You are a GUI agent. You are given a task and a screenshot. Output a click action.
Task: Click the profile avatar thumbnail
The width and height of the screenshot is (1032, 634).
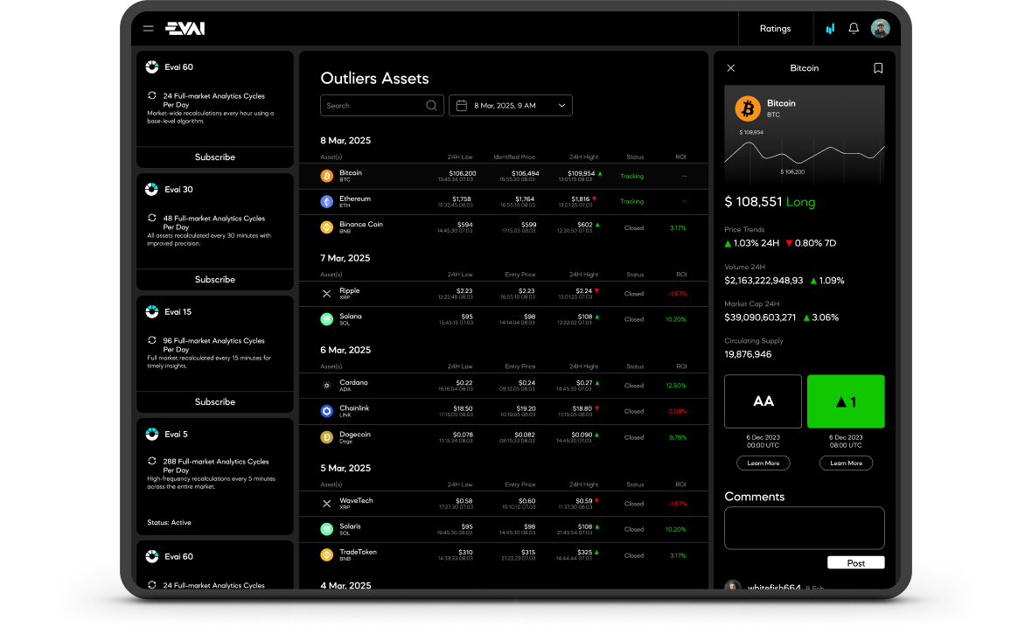pos(880,28)
